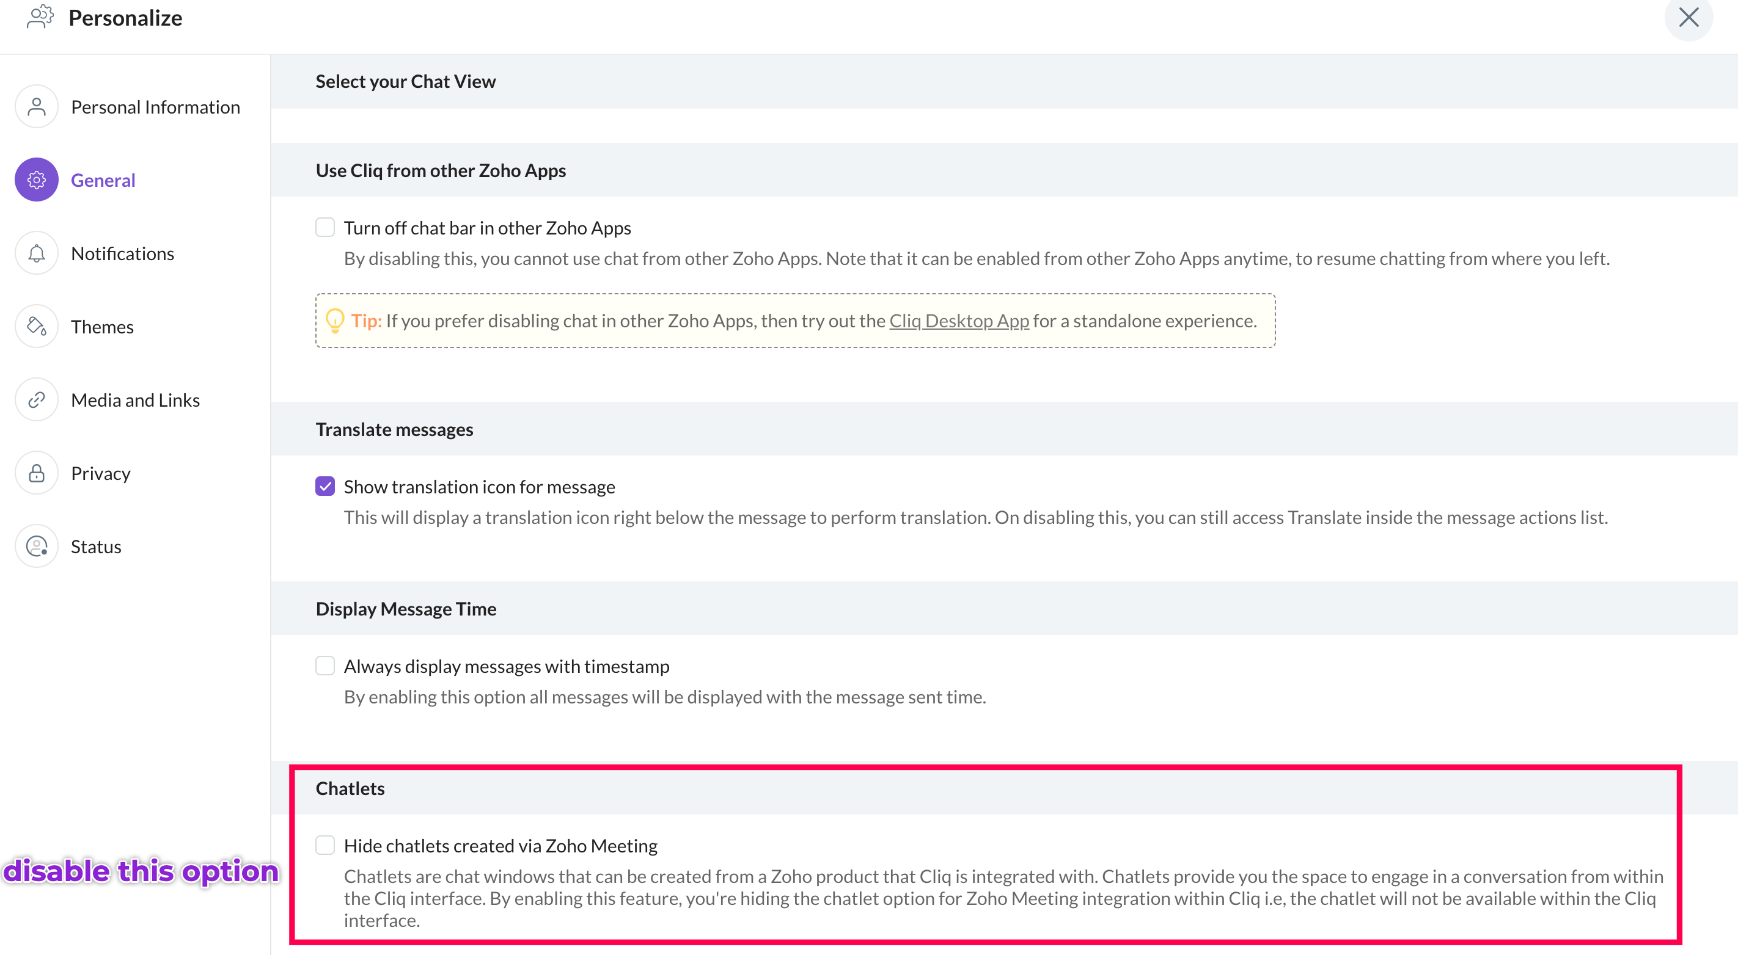Click the Notifications bell icon
Image resolution: width=1738 pixels, height=955 pixels.
coord(37,253)
